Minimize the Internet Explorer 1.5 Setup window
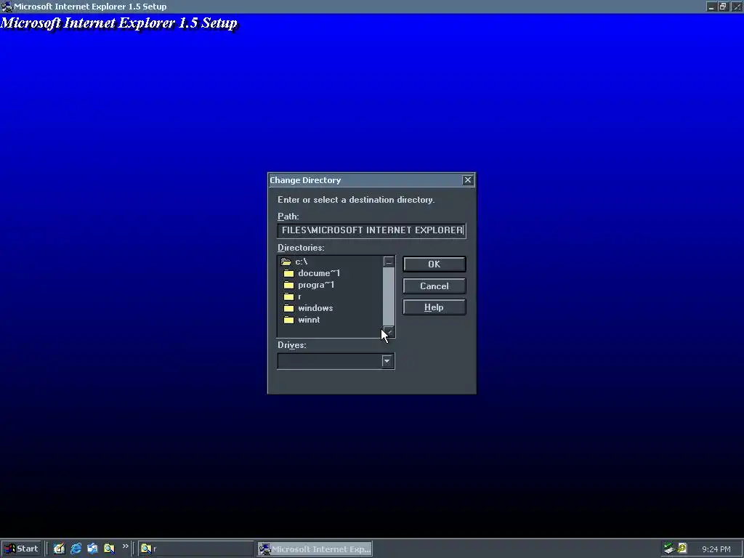Image resolution: width=744 pixels, height=558 pixels. click(x=711, y=7)
